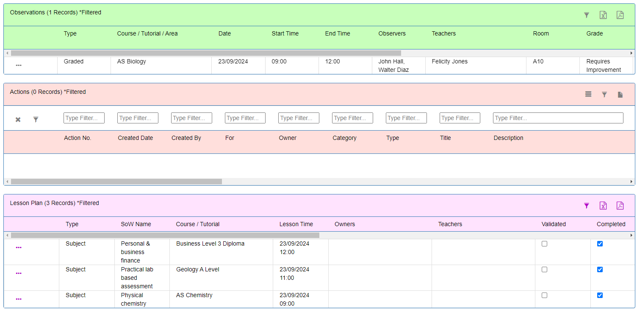Sort Actions by Created Date header

point(136,138)
